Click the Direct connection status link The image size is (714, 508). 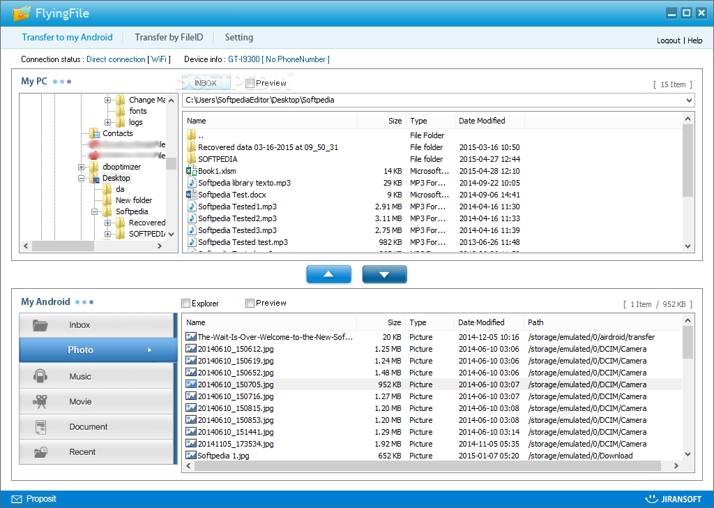coord(116,59)
